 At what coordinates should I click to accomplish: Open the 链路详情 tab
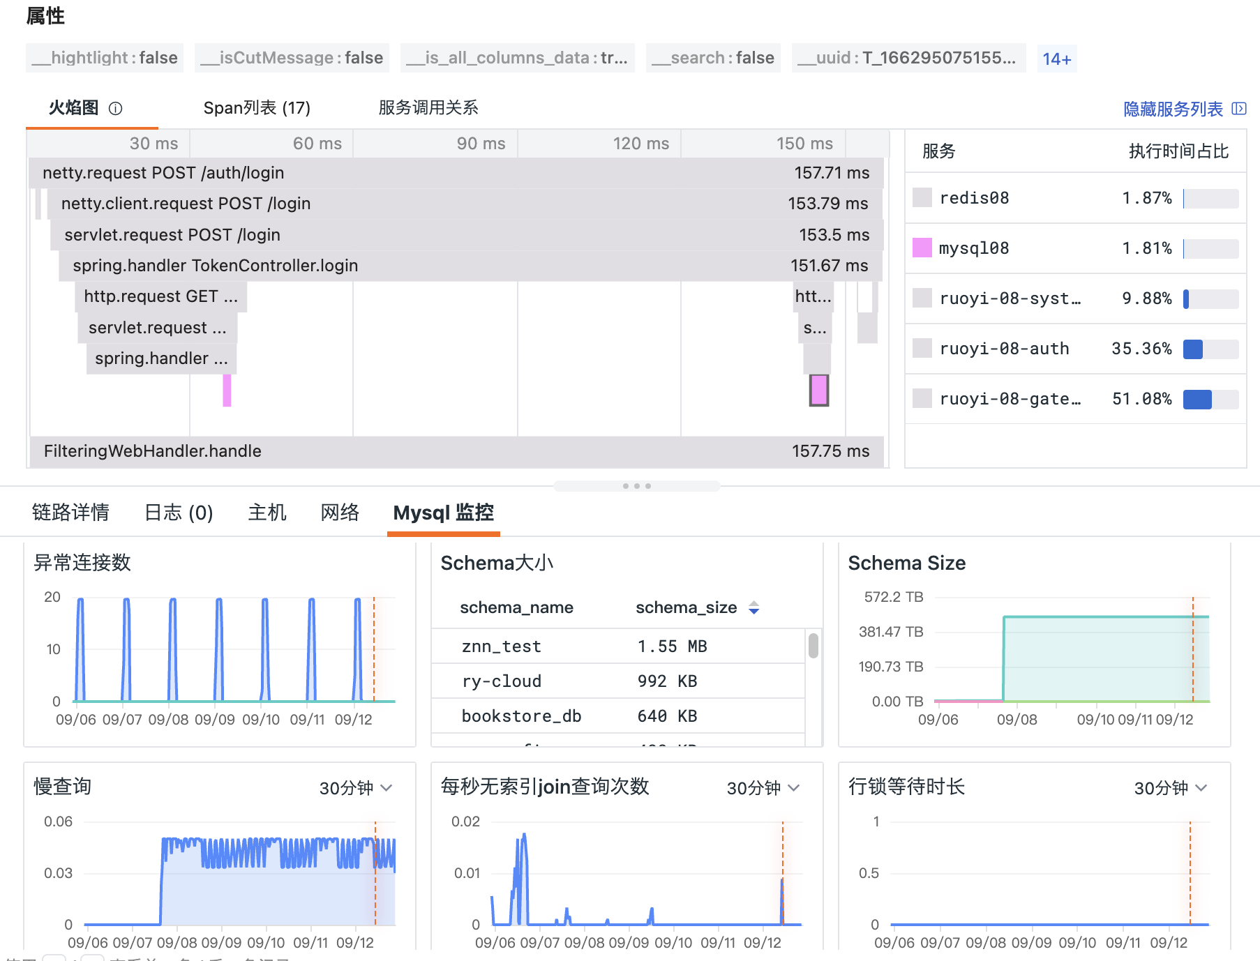[70, 513]
